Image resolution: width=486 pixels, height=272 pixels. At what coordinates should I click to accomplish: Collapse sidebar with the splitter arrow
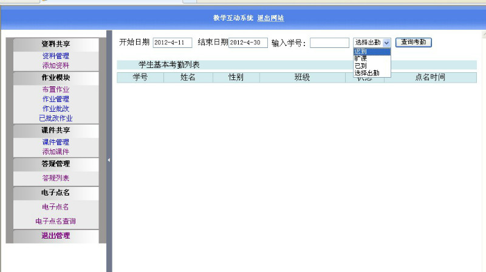109,160
